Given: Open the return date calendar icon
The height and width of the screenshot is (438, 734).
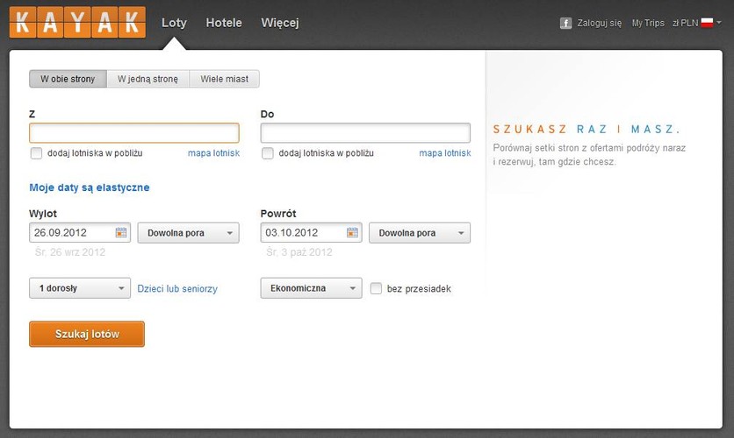Looking at the screenshot, I should [x=353, y=233].
